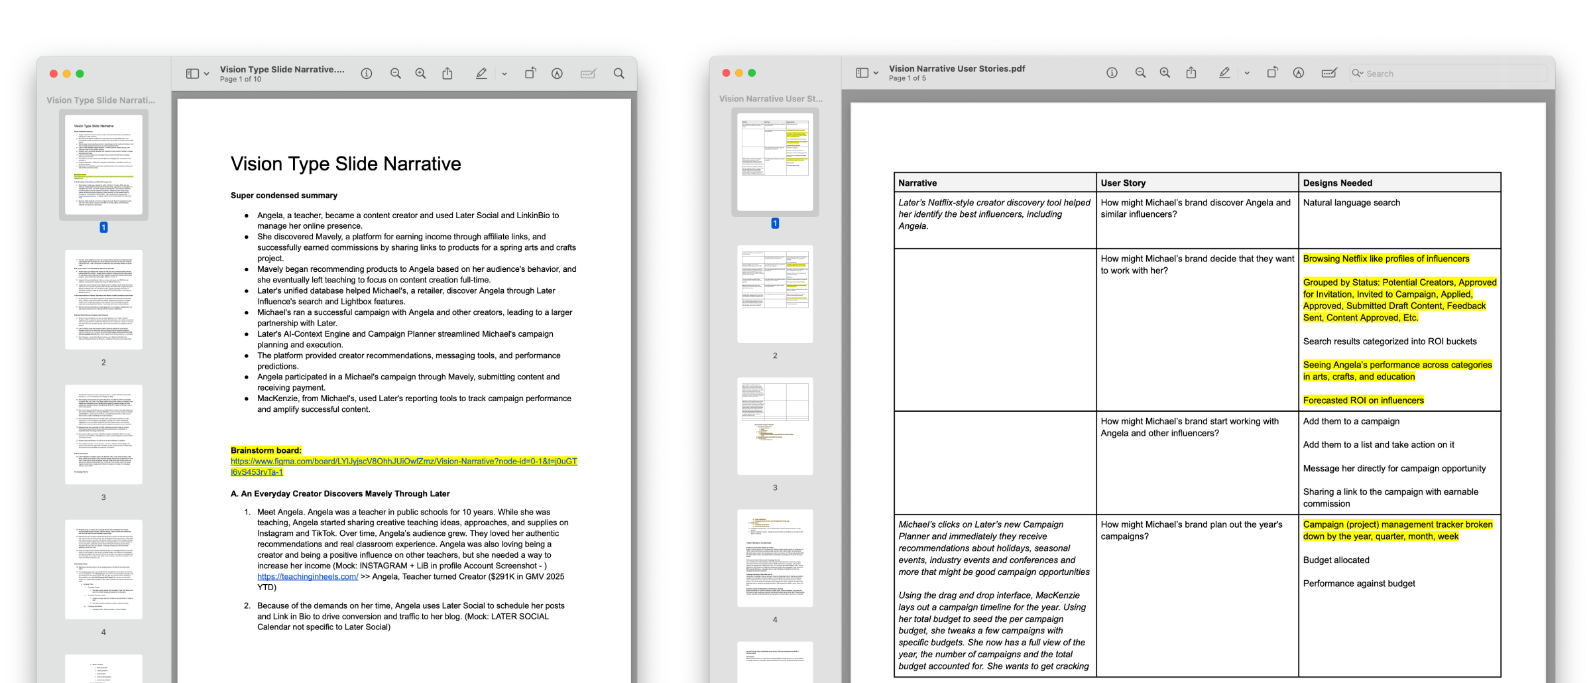Click highlighted 'Browsing Netflix like profiles of influencers'
The width and height of the screenshot is (1591, 683).
[x=1385, y=259]
